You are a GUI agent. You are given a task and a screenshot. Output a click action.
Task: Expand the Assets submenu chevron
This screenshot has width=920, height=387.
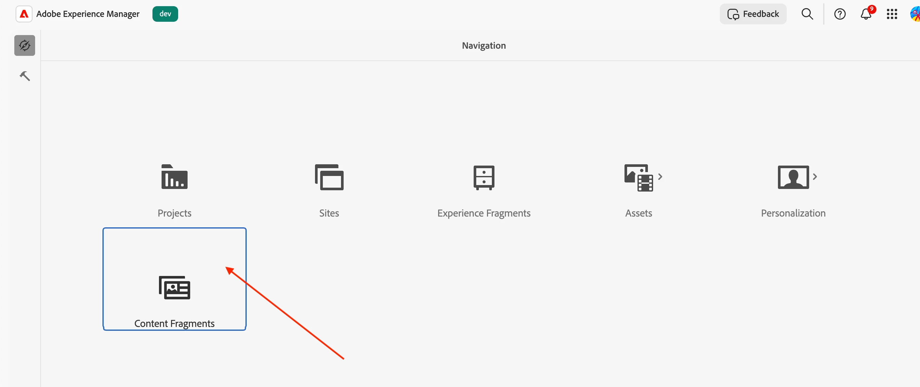(x=660, y=177)
